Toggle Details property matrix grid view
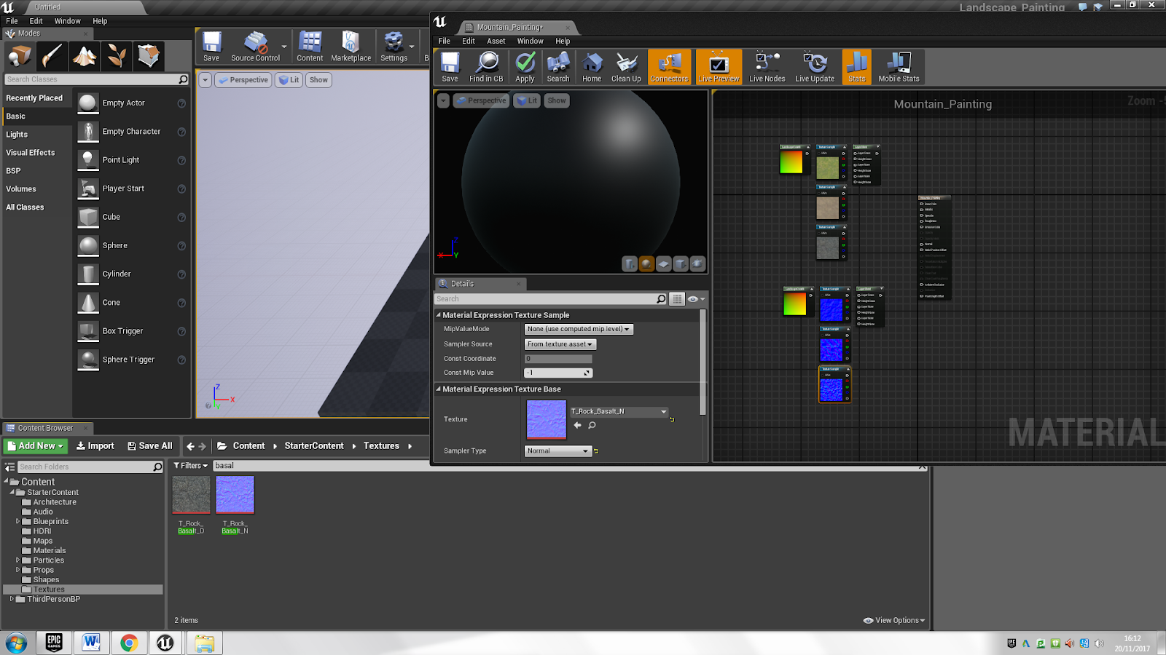The width and height of the screenshot is (1166, 655). coord(677,299)
